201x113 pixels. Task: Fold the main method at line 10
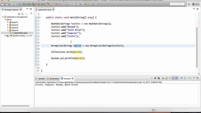click(x=40, y=18)
